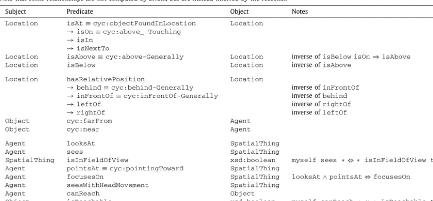Click the Notes column header

click(x=300, y=12)
